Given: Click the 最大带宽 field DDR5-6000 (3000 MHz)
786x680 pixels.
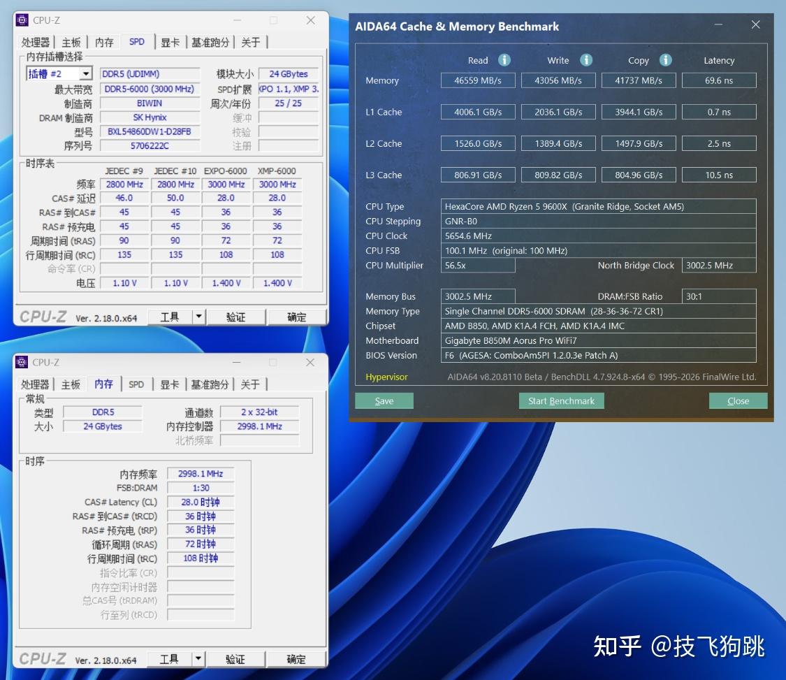Looking at the screenshot, I should tap(150, 89).
